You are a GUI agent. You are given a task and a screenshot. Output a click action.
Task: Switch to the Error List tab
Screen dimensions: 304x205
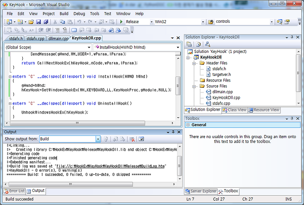pyautogui.click(x=14, y=191)
